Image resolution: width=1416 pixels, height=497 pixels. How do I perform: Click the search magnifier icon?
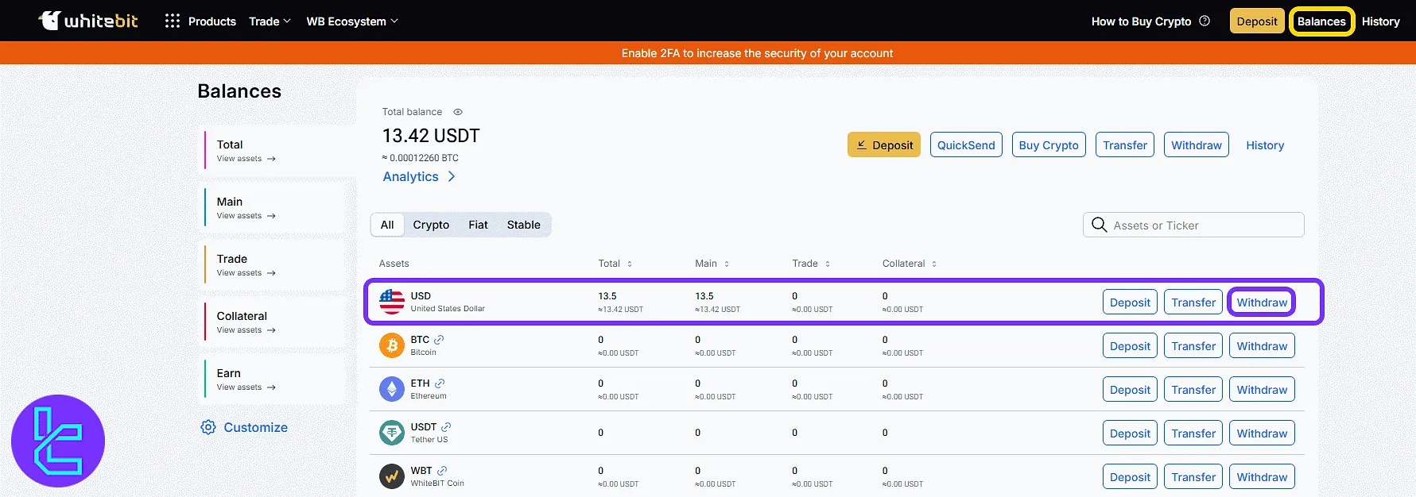[1100, 225]
